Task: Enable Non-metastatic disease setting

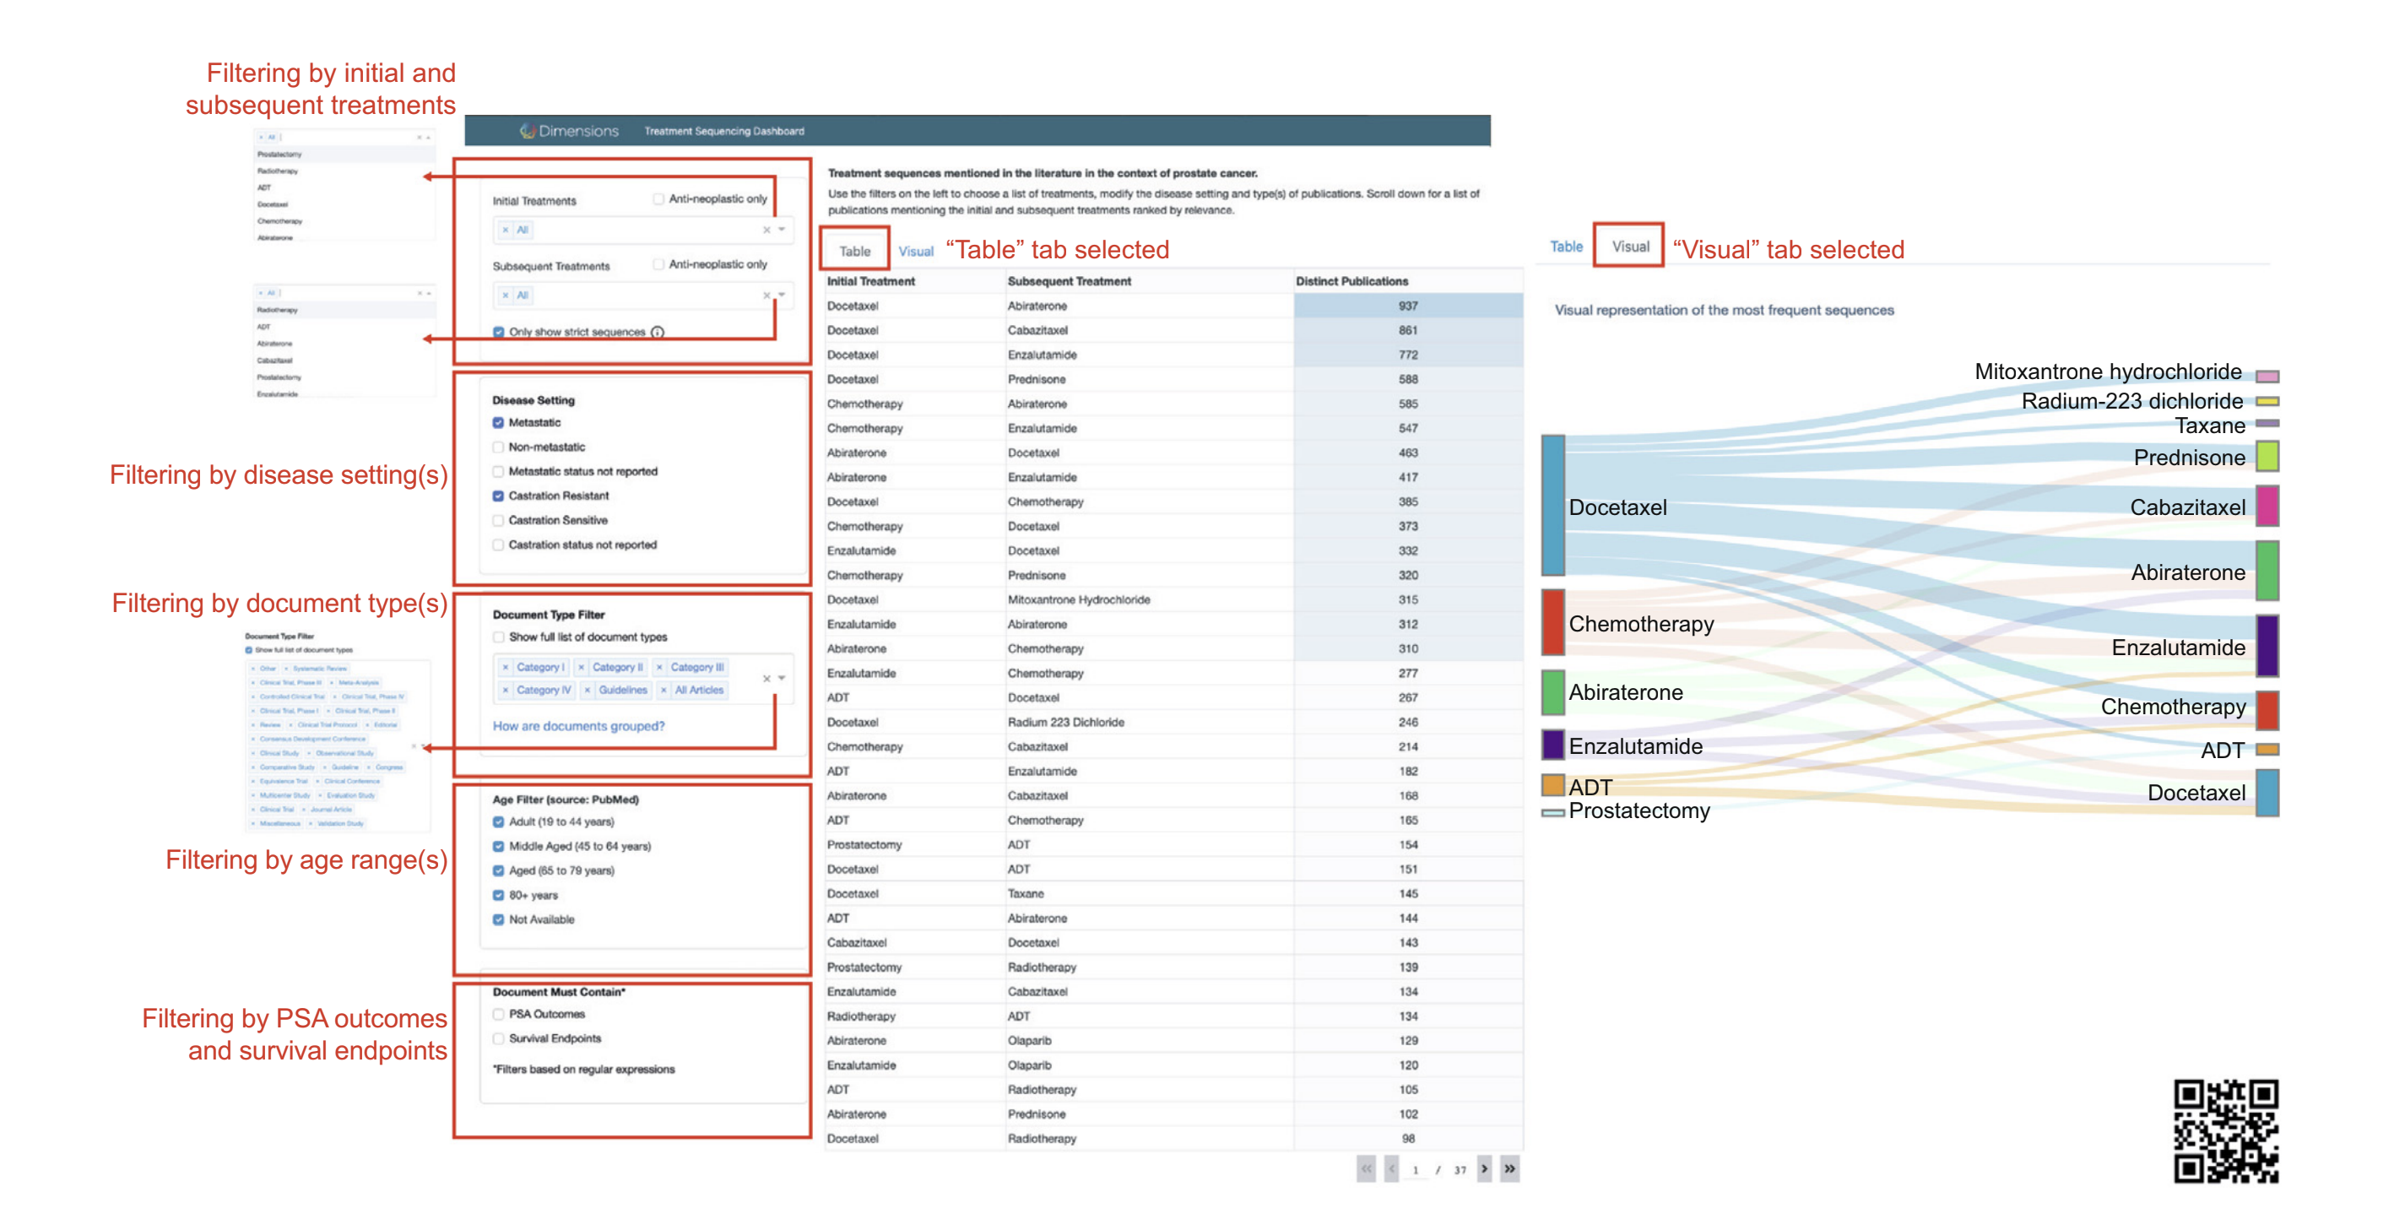Action: pyautogui.click(x=499, y=447)
